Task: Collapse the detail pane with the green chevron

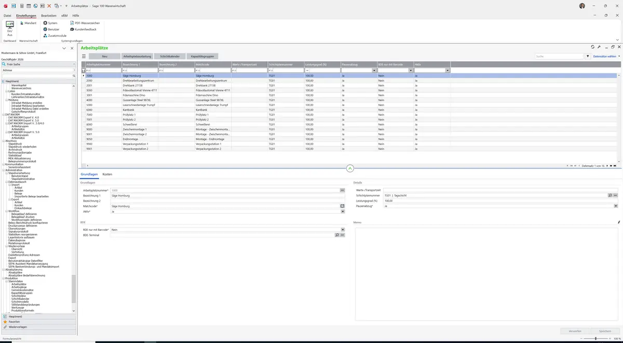Action: point(350,168)
